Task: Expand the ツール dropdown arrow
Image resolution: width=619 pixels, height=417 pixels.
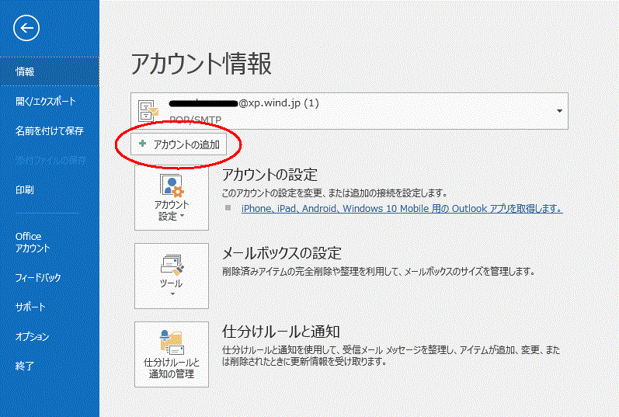Action: [172, 294]
